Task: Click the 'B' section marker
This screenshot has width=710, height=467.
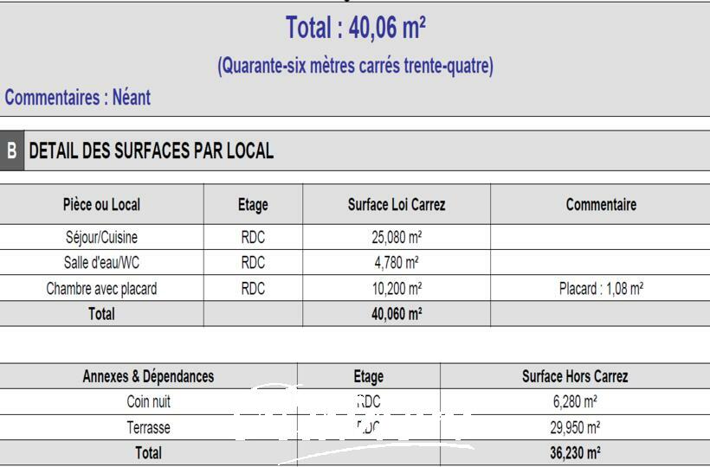Action: point(12,150)
